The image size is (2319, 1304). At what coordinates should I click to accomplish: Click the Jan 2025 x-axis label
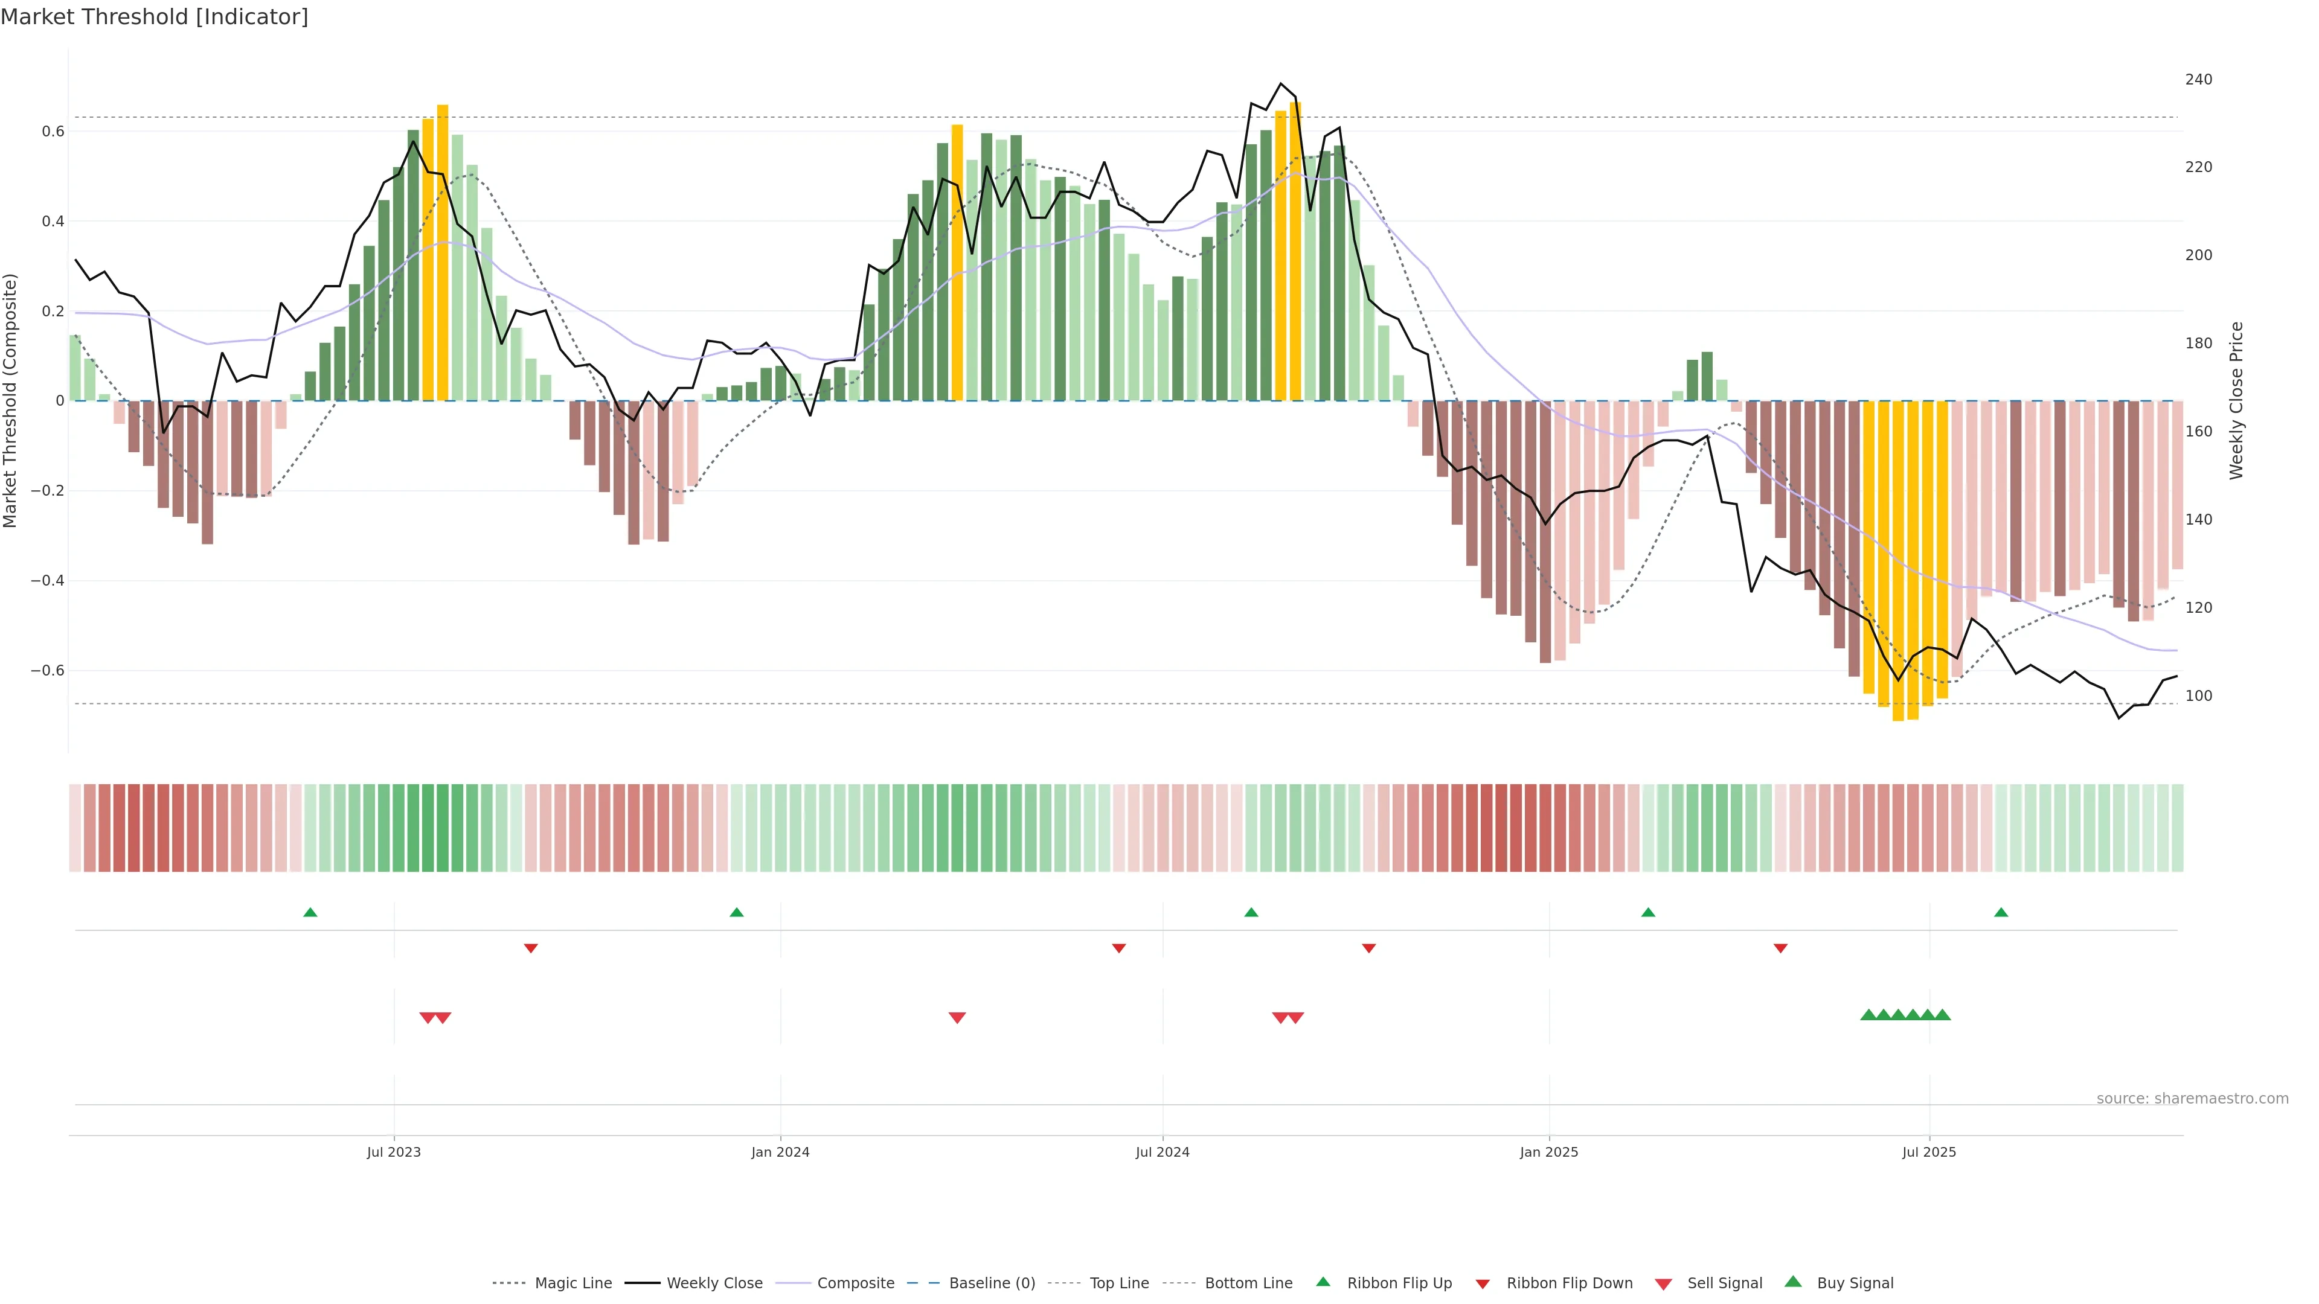pyautogui.click(x=1548, y=1152)
